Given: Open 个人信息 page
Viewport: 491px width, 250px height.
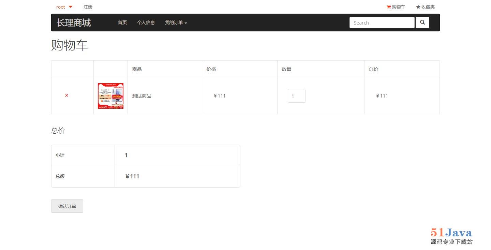Looking at the screenshot, I should pyautogui.click(x=146, y=23).
